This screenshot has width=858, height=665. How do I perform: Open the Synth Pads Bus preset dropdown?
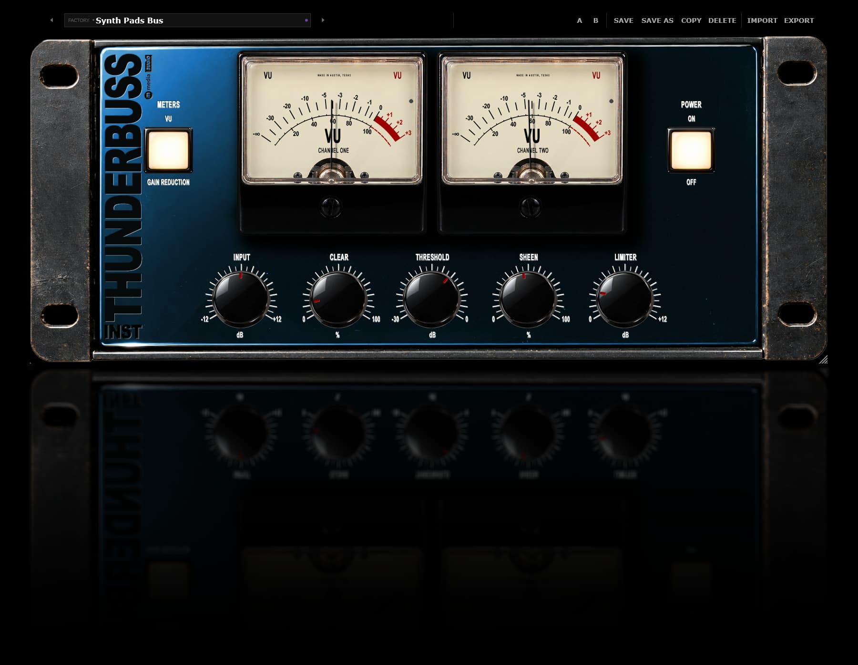coord(187,20)
